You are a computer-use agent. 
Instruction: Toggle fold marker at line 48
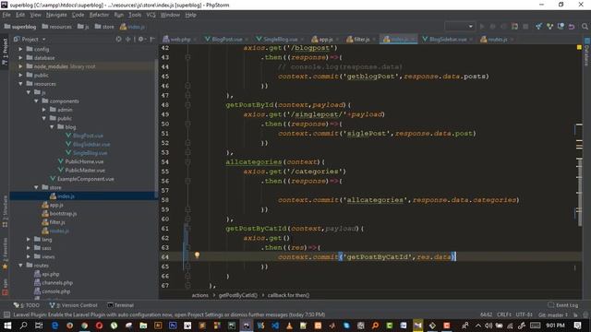point(187,105)
